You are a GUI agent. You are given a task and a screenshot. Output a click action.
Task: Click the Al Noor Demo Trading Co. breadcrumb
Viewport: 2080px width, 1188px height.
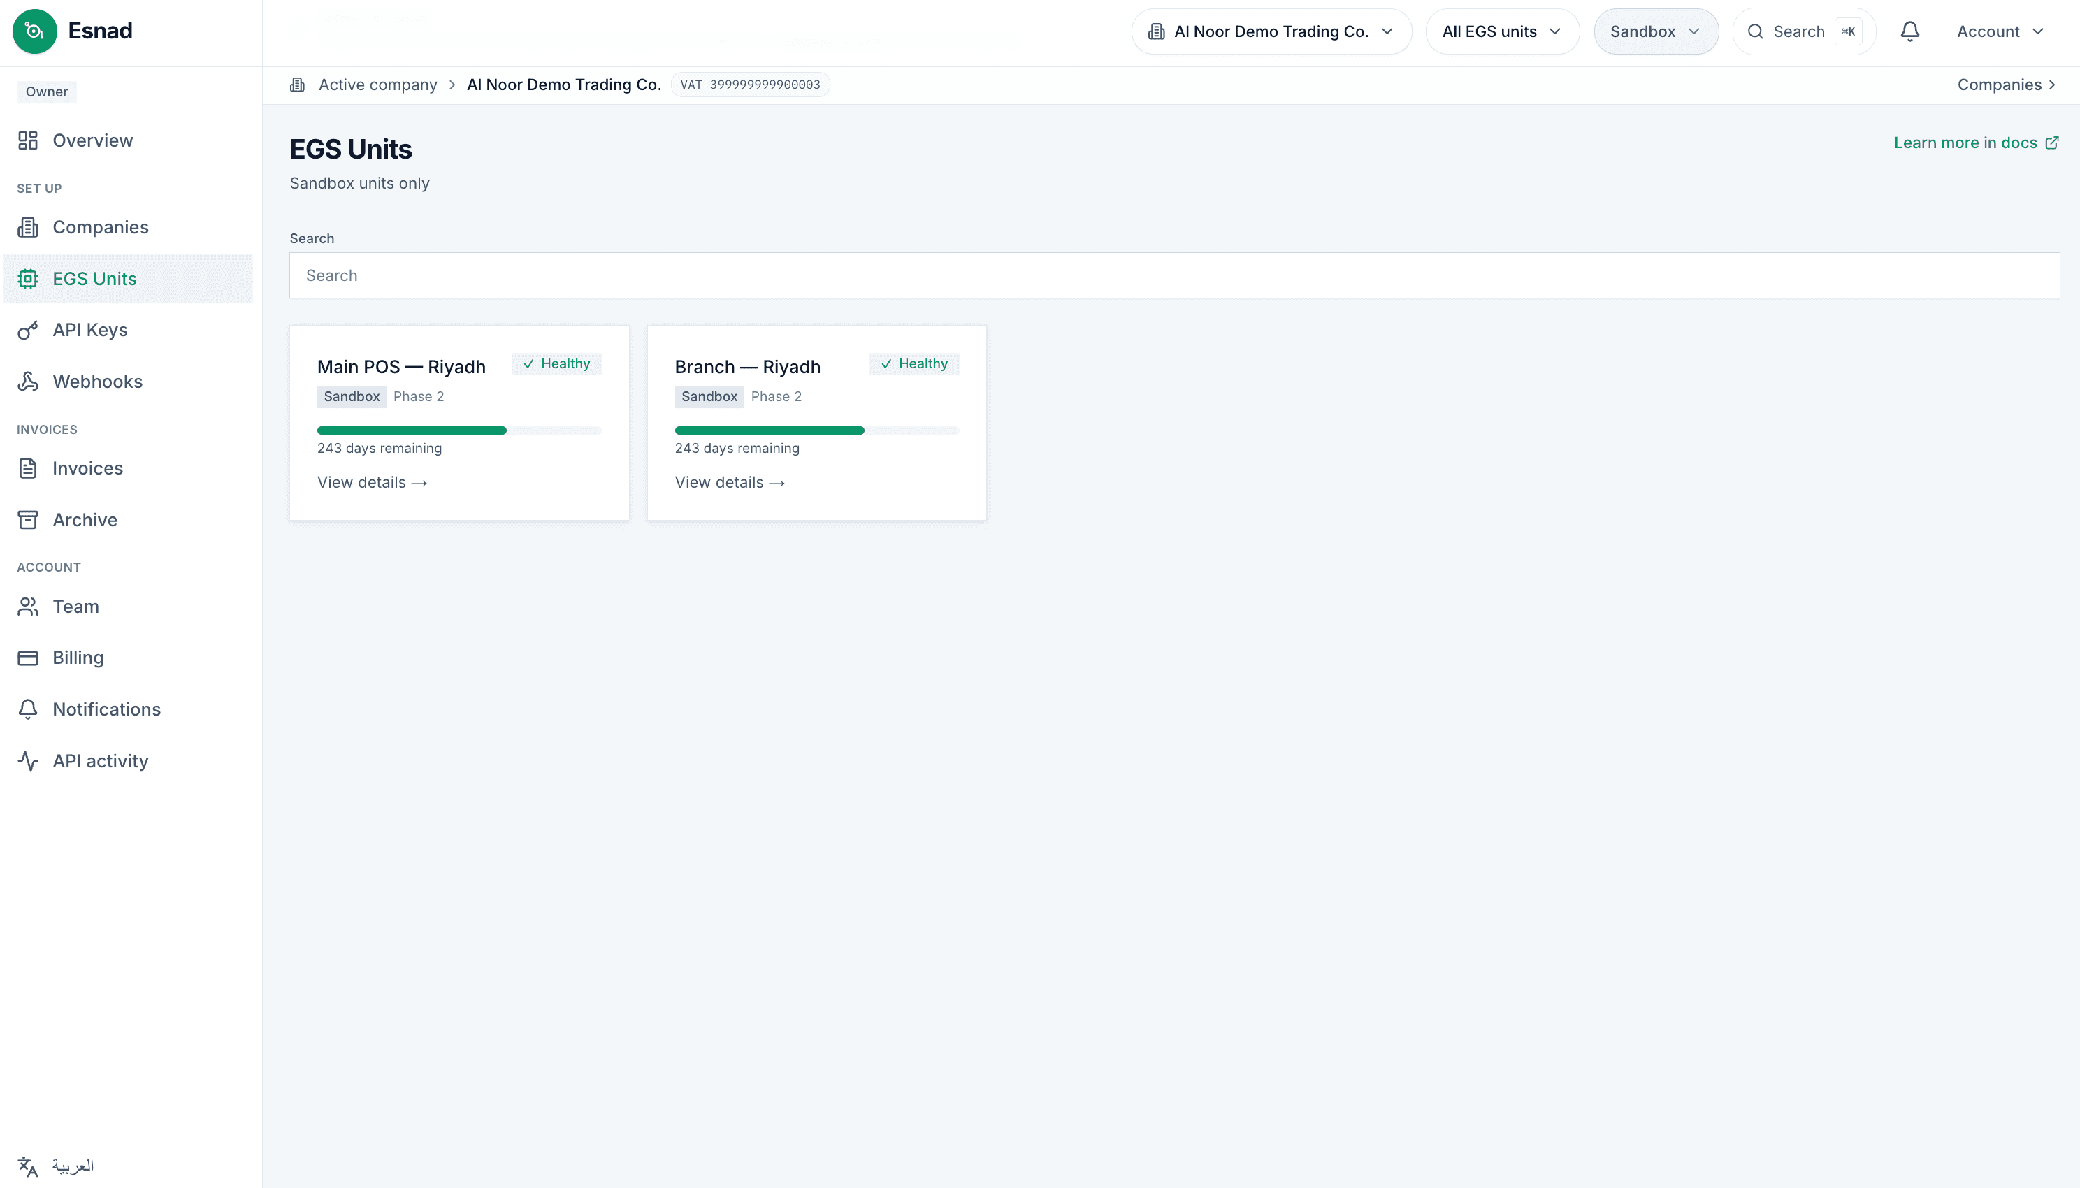(564, 85)
